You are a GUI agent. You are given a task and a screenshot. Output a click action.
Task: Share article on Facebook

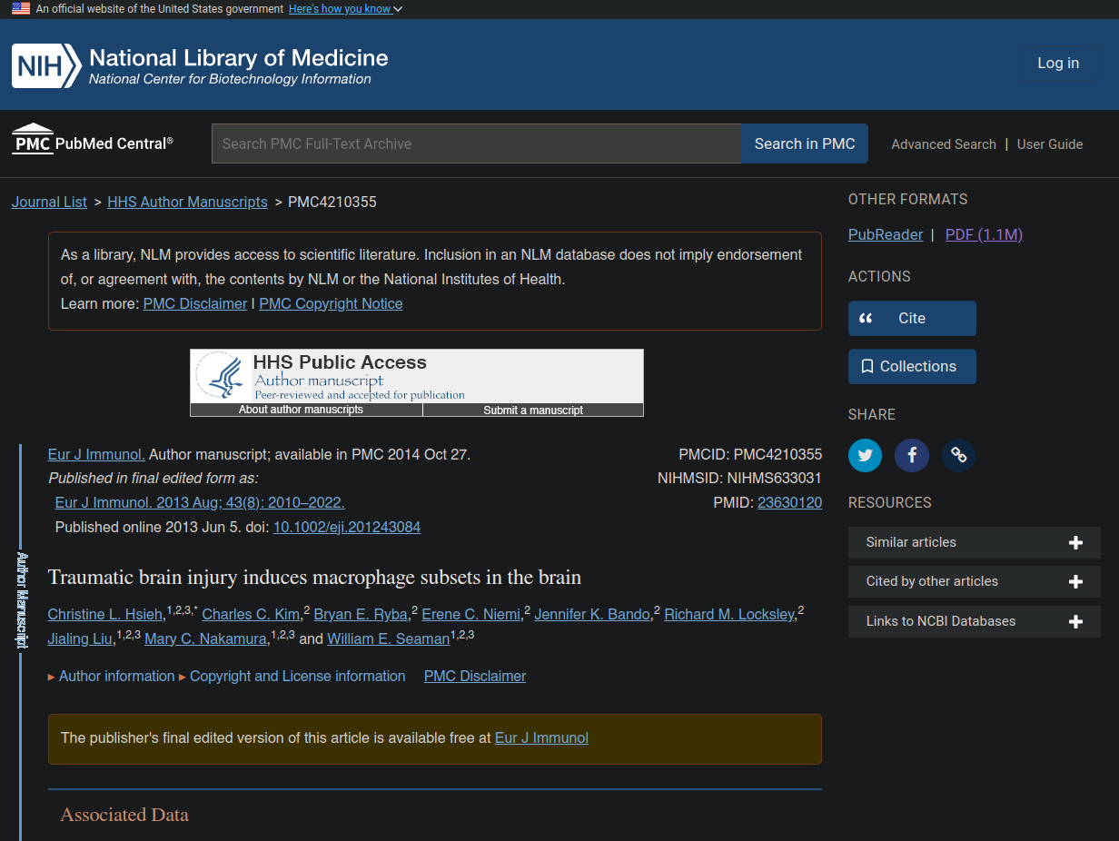912,455
